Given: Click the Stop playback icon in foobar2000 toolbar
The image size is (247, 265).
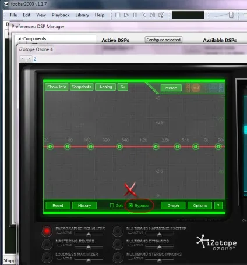Looking at the screenshot, I should pos(118,15).
